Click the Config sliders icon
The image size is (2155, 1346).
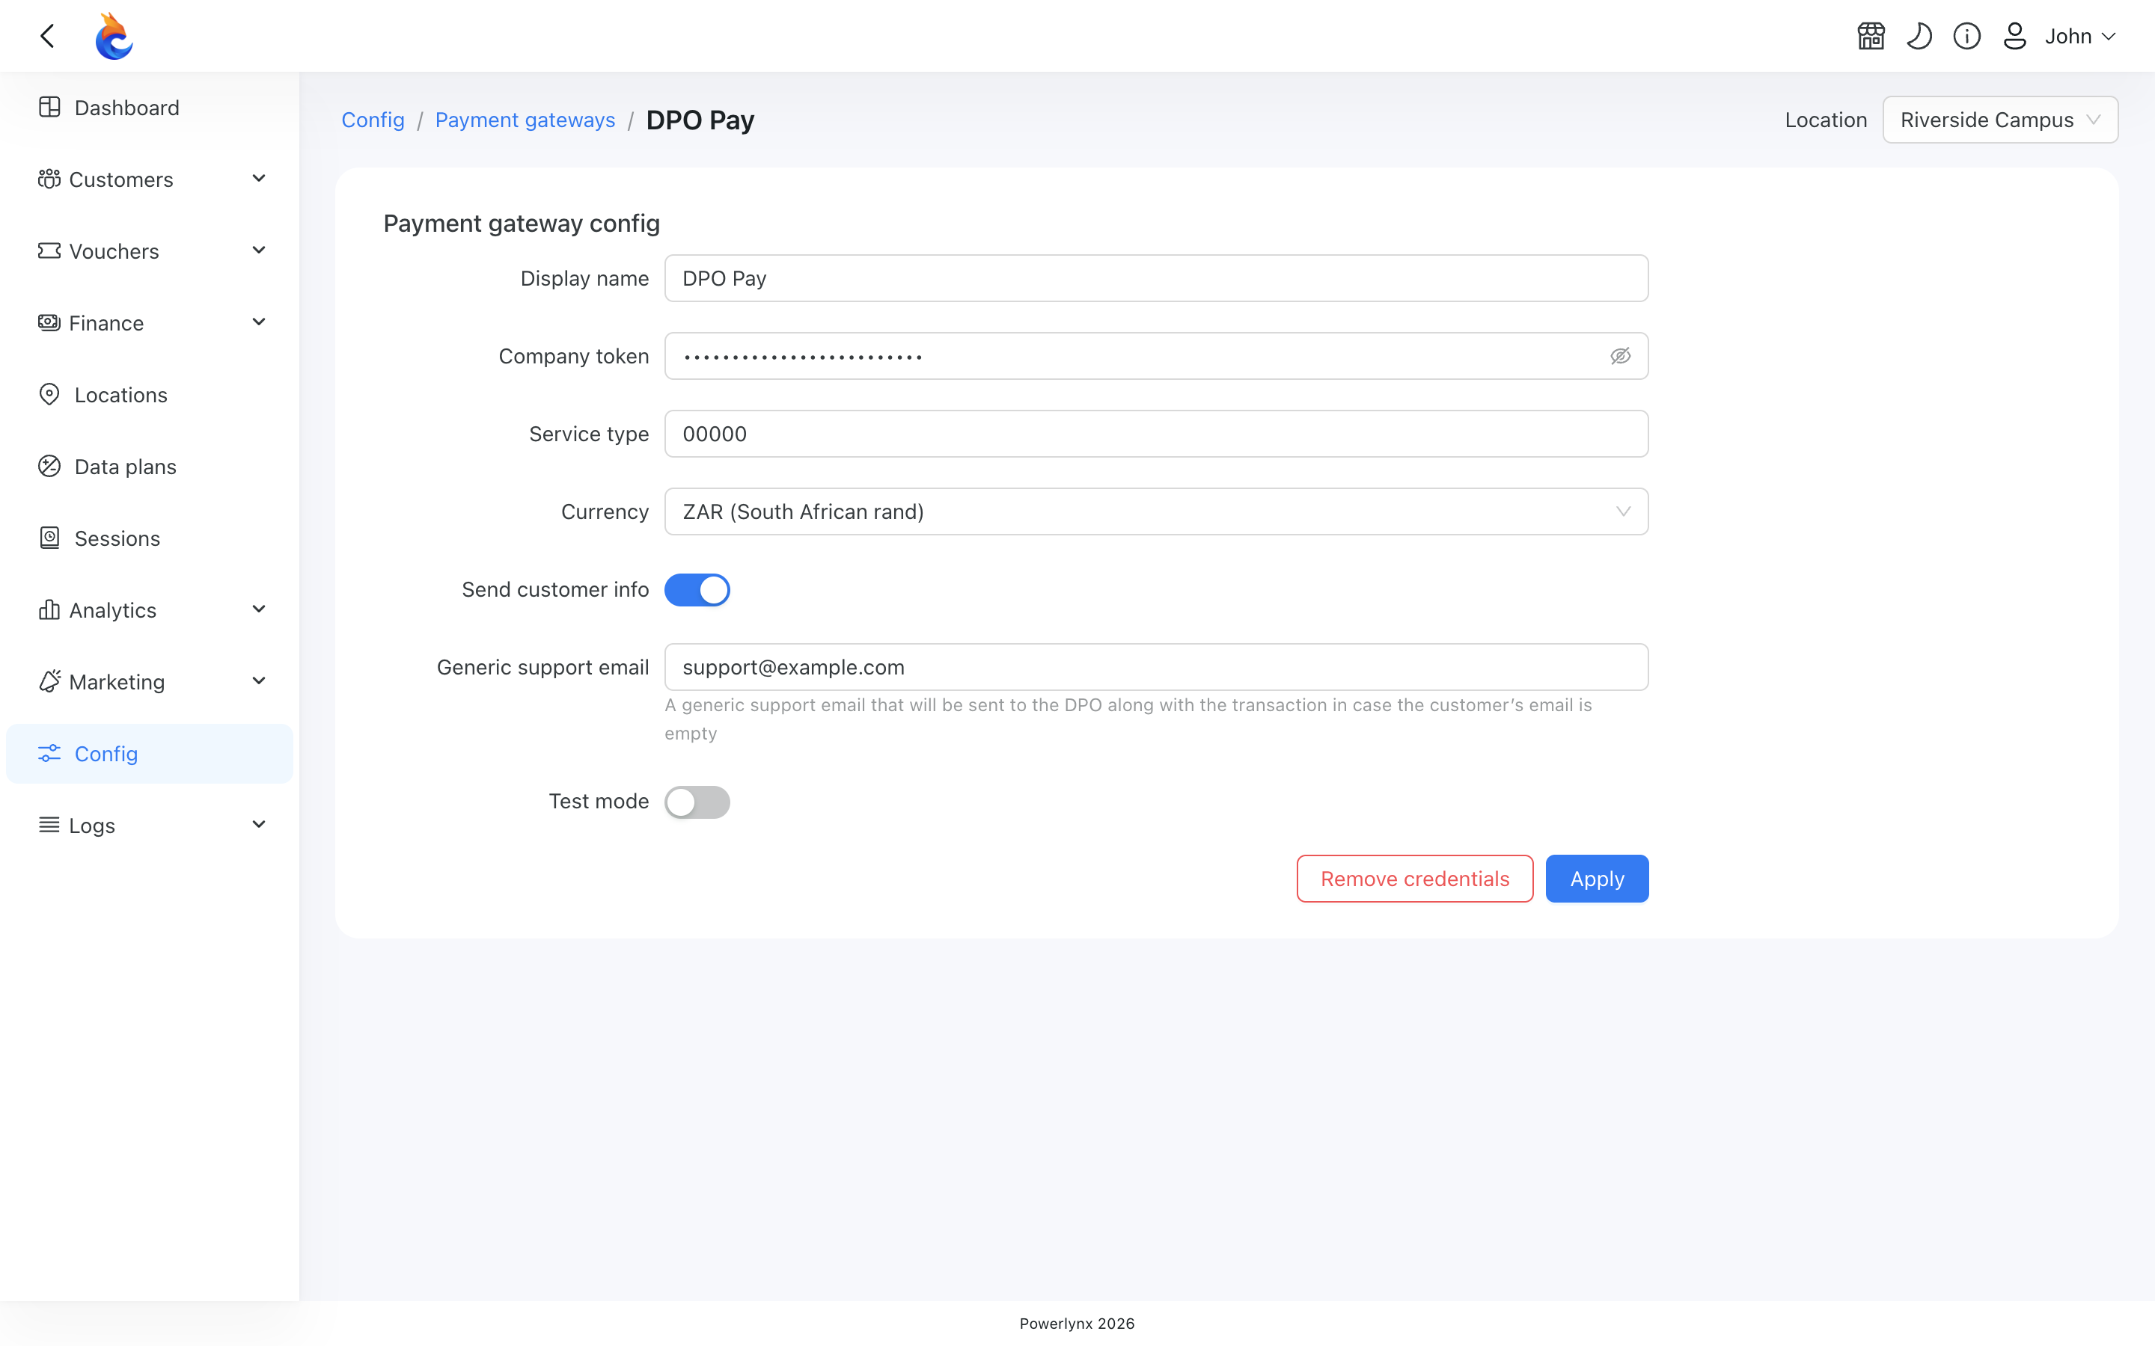(x=50, y=753)
